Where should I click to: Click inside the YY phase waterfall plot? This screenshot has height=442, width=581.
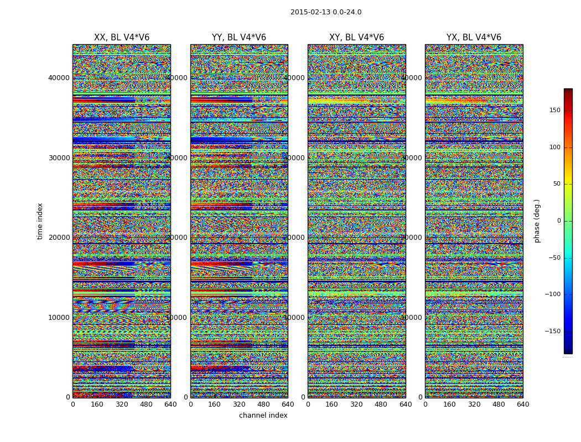[x=239, y=221]
